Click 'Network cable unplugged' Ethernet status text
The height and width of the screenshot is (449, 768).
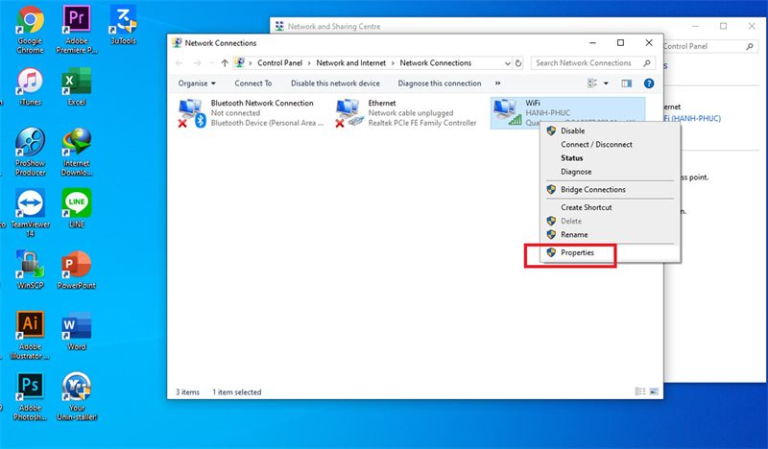(x=411, y=113)
